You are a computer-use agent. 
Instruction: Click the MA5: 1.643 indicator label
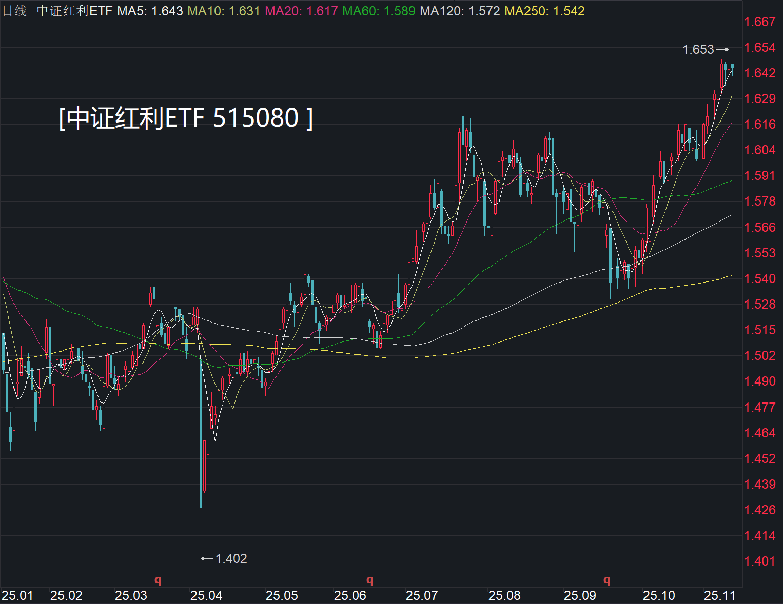(150, 11)
